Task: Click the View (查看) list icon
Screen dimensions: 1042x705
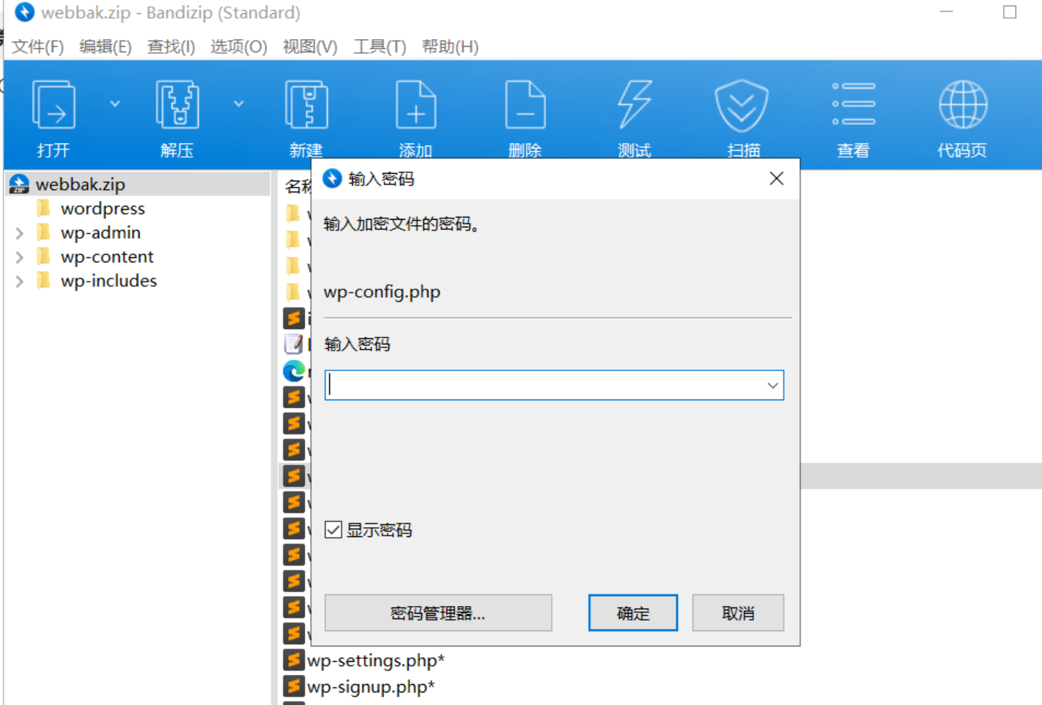Action: (853, 105)
